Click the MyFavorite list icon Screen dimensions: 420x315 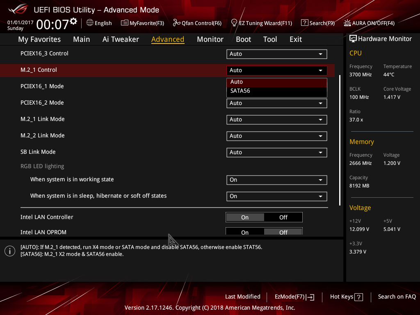coord(124,23)
